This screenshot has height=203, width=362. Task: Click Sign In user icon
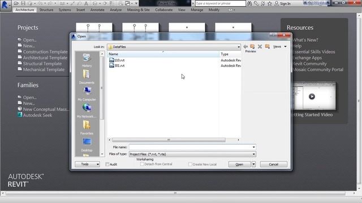[277, 3]
